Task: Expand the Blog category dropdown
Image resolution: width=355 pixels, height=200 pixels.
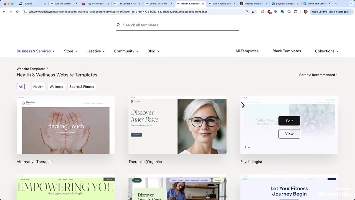Action: (153, 51)
